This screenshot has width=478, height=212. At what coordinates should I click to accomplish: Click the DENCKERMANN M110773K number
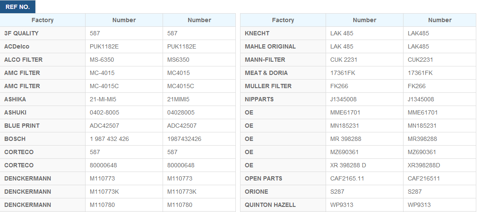point(104,192)
